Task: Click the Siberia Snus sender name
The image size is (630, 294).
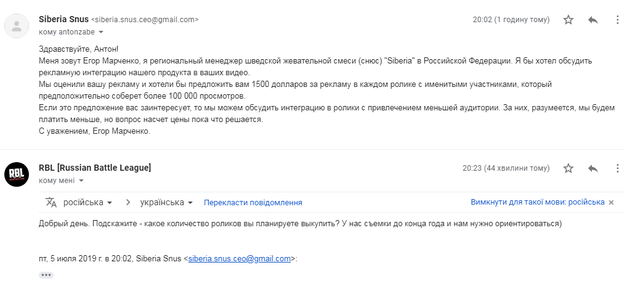Action: (64, 19)
